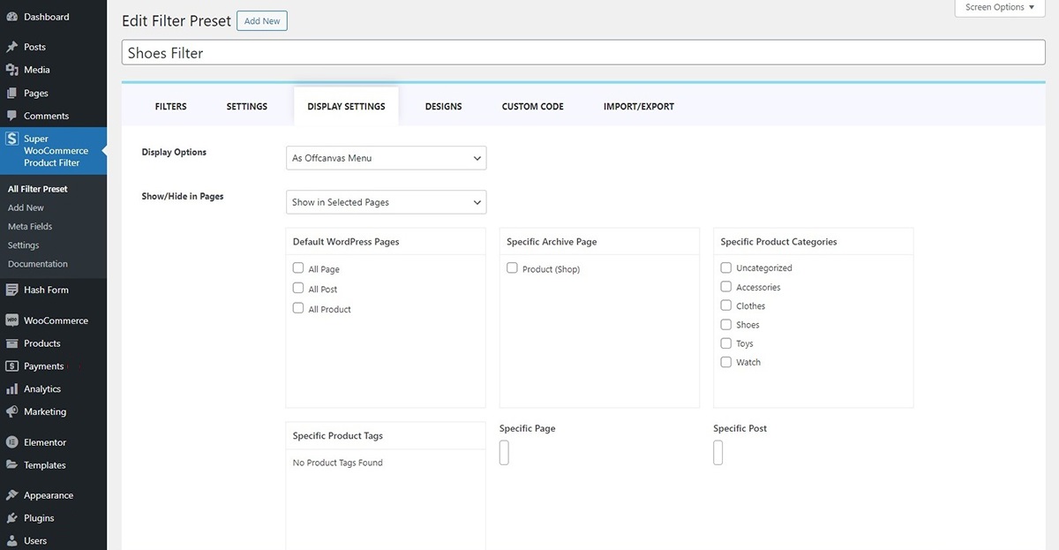Click the Specific Page input box

point(505,453)
